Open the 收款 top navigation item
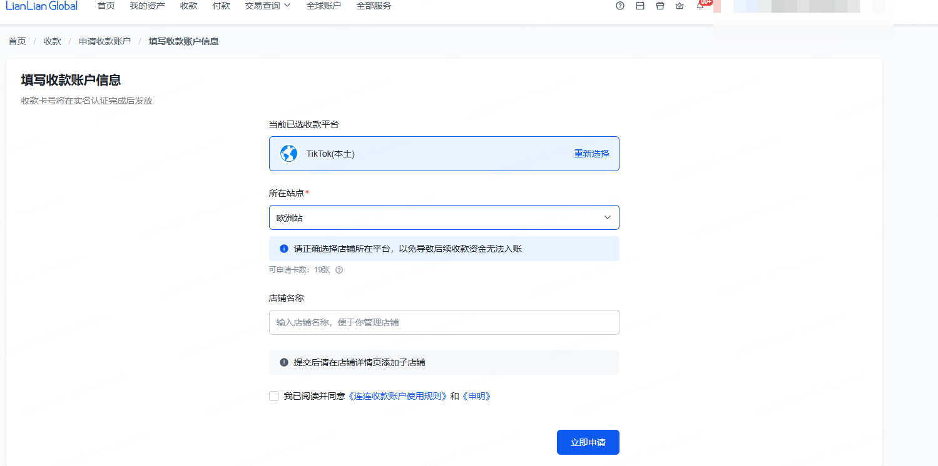Image resolution: width=938 pixels, height=466 pixels. (189, 6)
